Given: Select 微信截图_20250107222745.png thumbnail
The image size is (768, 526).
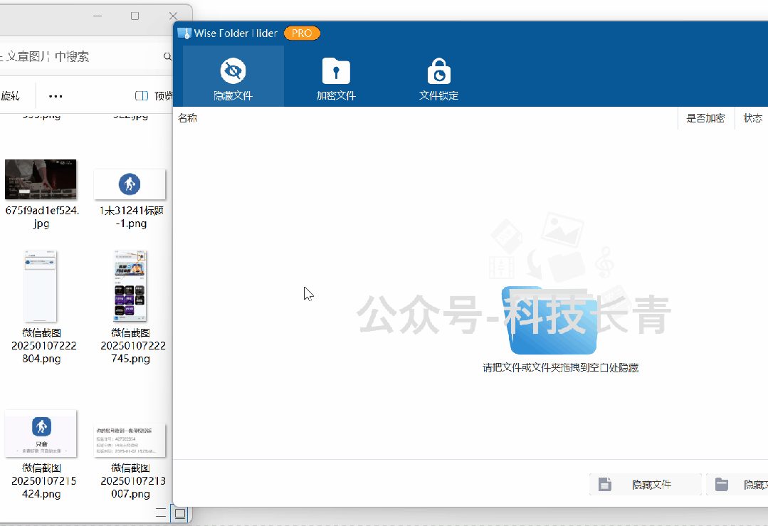Looking at the screenshot, I should pyautogui.click(x=130, y=286).
